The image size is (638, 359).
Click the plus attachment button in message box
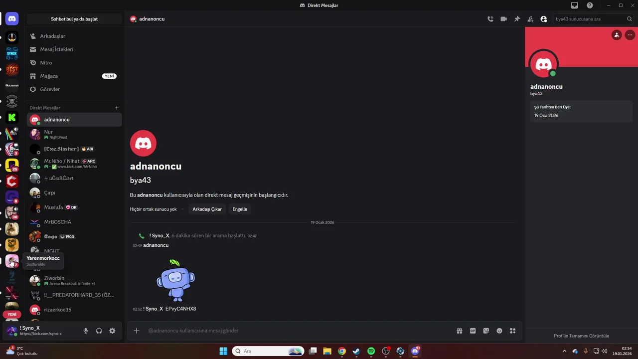point(137,331)
